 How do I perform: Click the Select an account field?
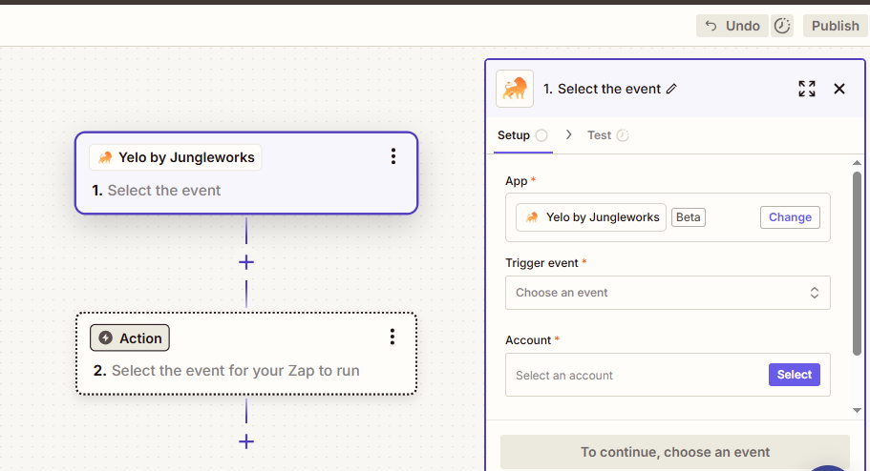pos(668,375)
